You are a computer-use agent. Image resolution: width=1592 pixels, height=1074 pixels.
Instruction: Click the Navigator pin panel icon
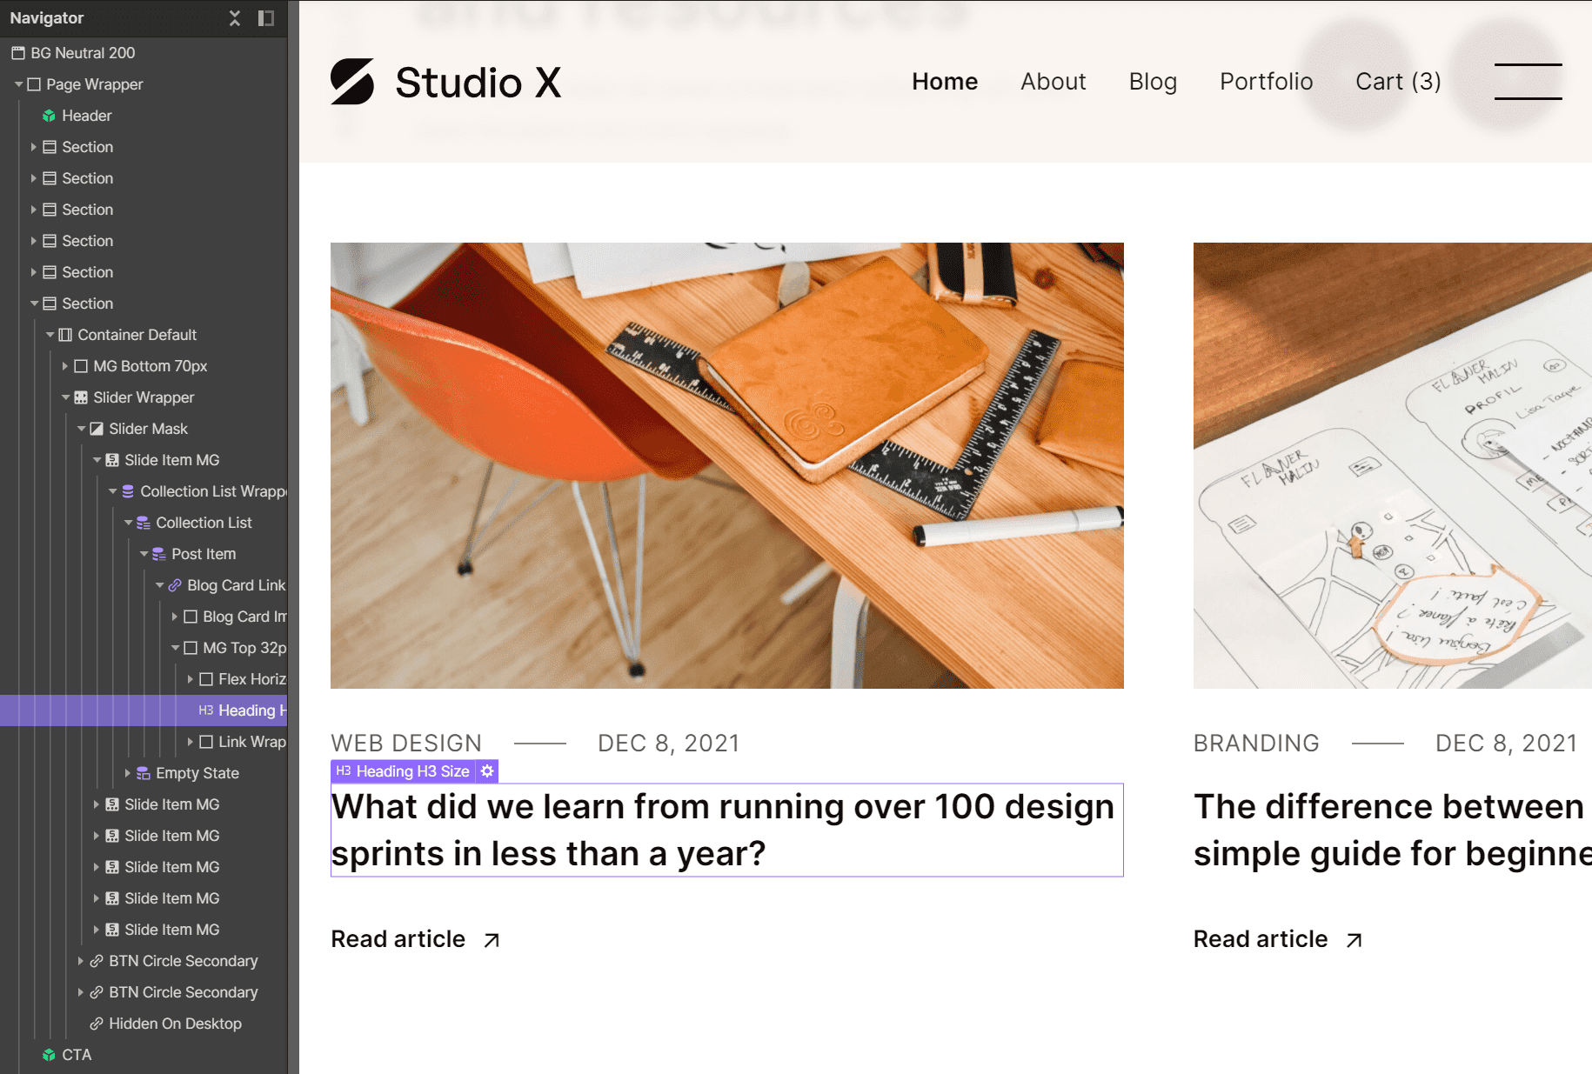click(266, 18)
